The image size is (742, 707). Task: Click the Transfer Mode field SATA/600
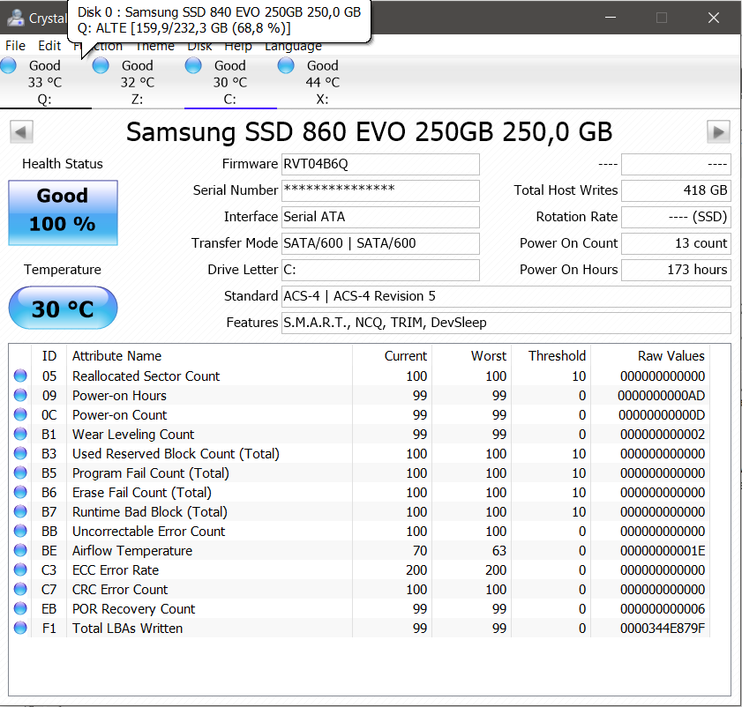(380, 243)
